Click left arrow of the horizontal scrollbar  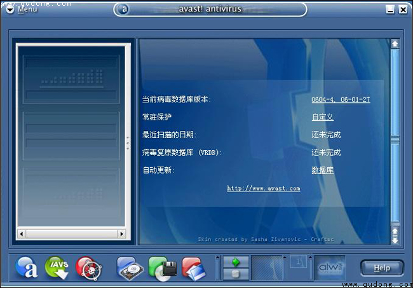pyautogui.click(x=21, y=234)
